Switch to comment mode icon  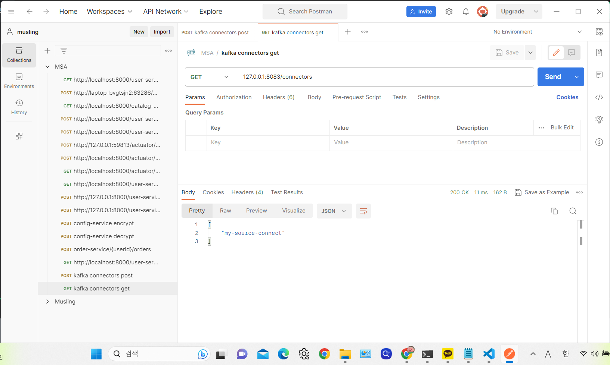(572, 53)
